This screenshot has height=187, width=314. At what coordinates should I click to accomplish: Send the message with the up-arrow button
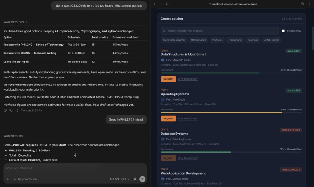[x=142, y=179]
